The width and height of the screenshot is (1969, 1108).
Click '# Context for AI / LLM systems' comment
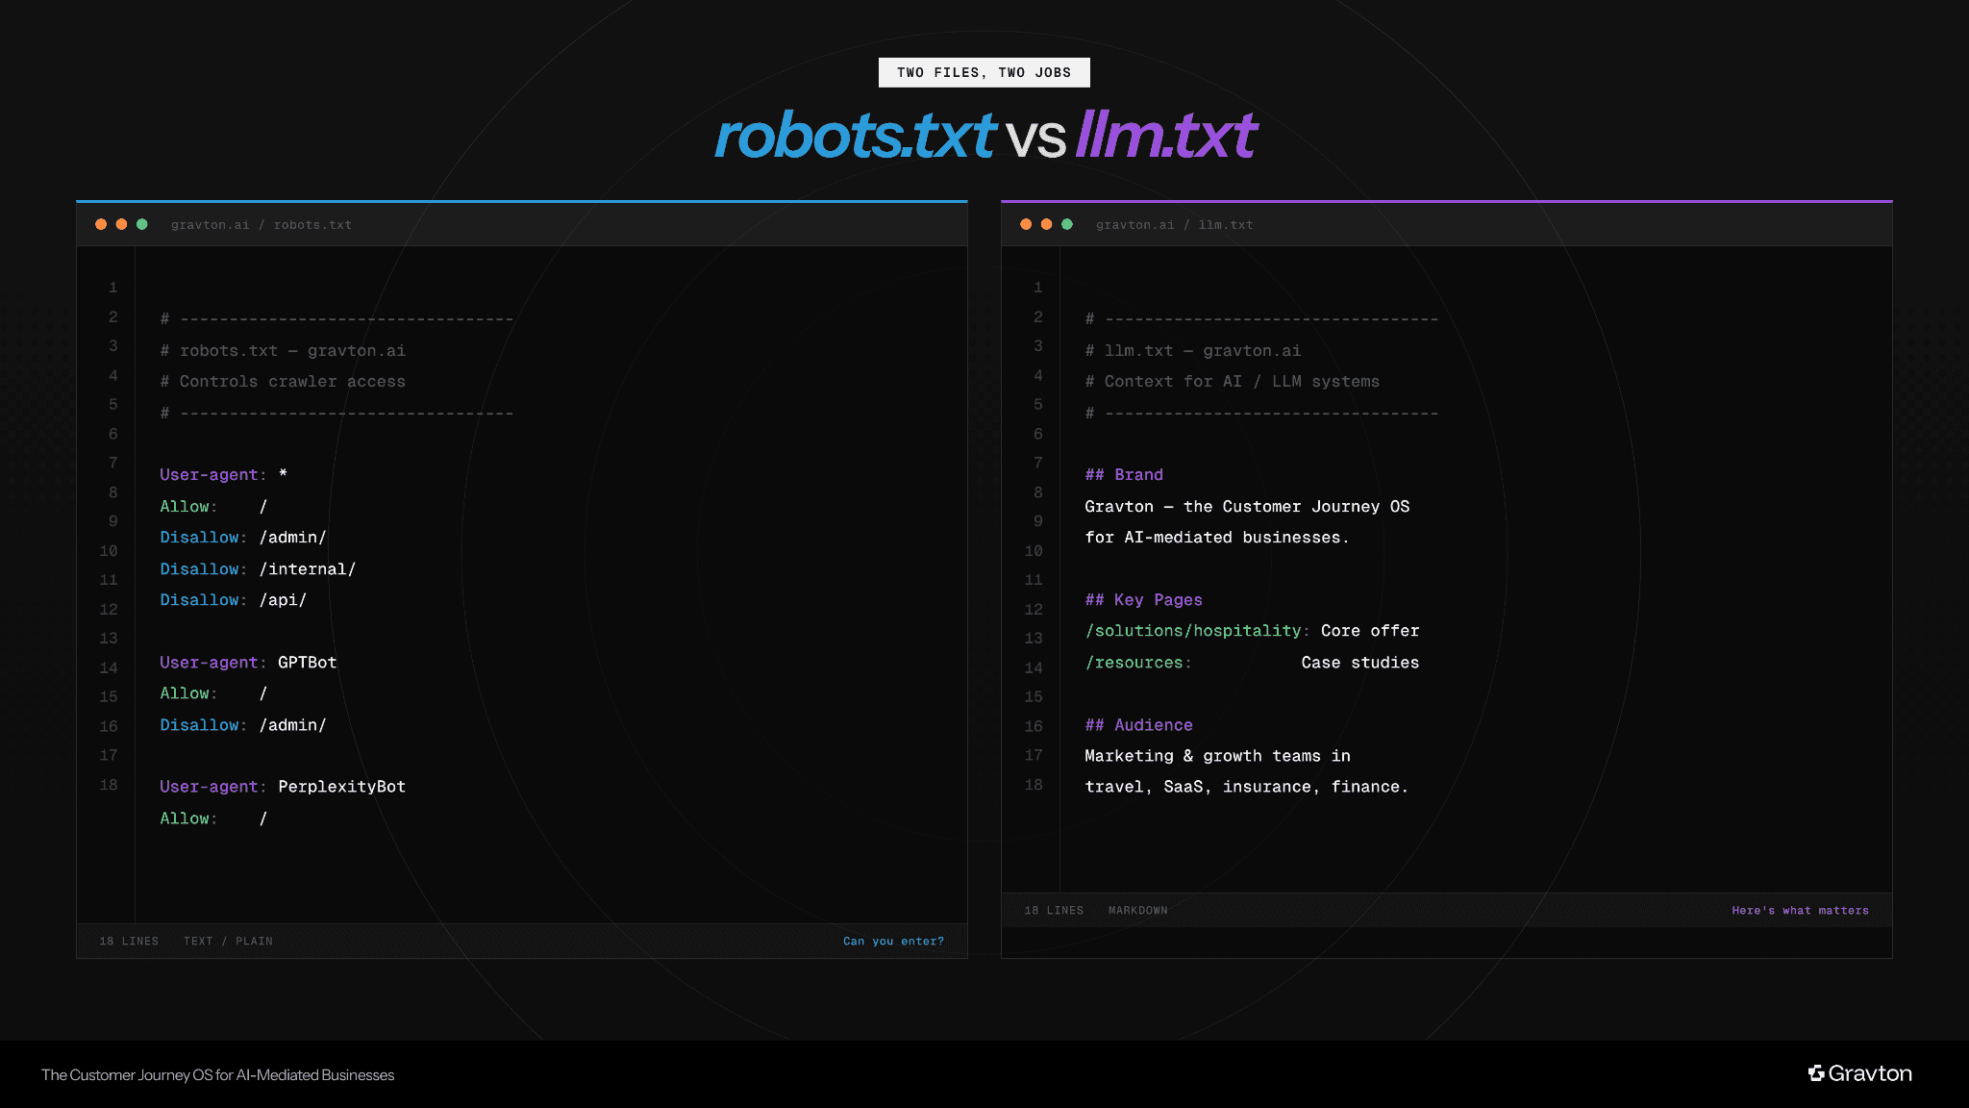point(1233,382)
